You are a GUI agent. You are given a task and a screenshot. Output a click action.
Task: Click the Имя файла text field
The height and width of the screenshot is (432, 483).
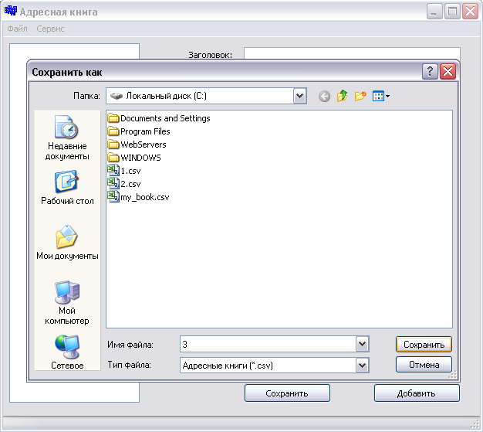coord(268,344)
